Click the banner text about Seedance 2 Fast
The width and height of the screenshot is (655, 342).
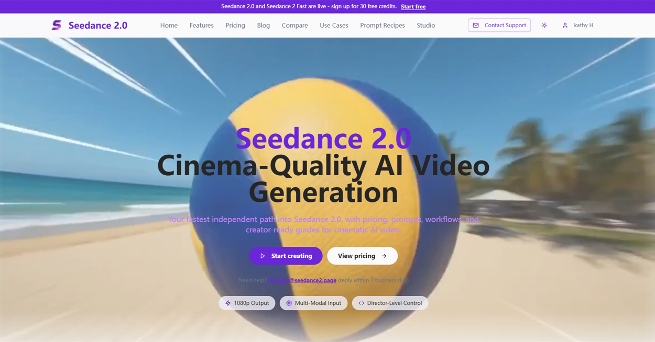pos(309,7)
